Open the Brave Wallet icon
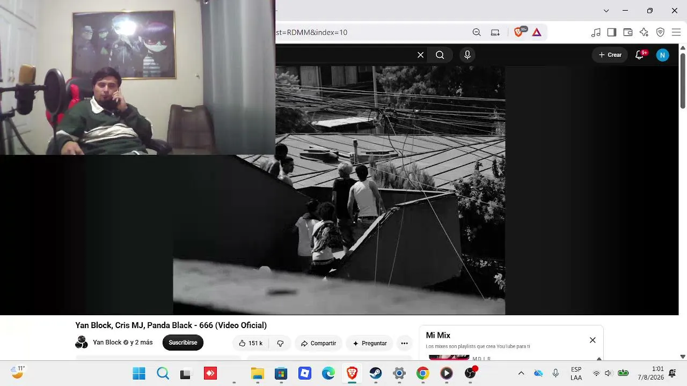 pos(628,32)
